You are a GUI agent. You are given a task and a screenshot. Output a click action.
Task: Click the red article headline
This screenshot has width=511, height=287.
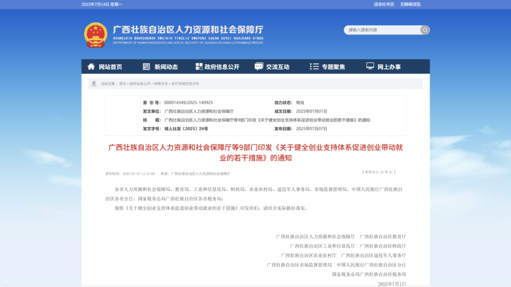[x=255, y=153]
